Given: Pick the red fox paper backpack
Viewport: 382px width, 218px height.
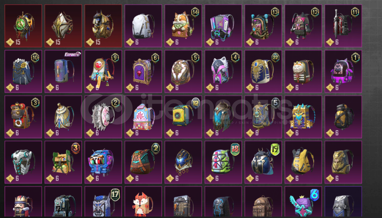Looking at the screenshot, I should 143,202.
